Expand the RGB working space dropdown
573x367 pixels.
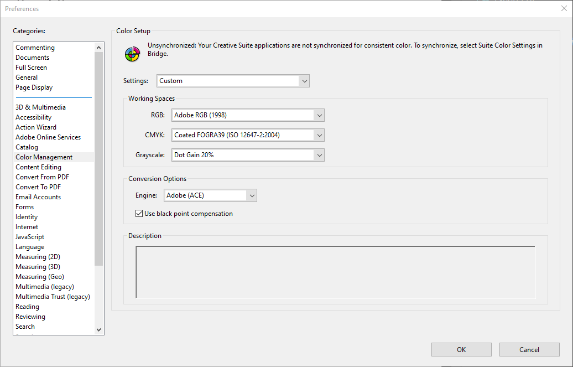pos(248,115)
